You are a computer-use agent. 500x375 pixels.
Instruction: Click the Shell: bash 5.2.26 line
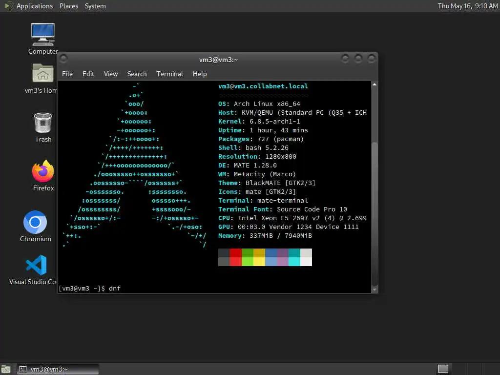click(253, 147)
